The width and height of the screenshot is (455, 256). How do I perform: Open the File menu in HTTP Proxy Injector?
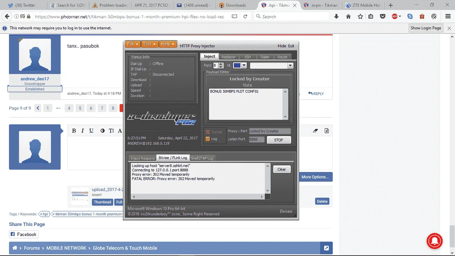(x=133, y=44)
